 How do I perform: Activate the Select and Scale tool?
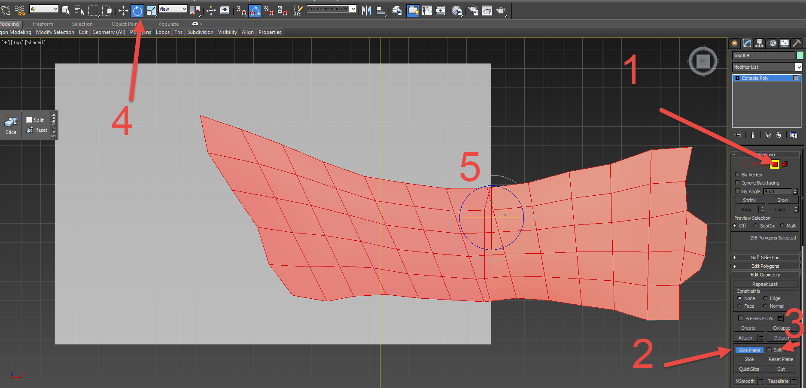(151, 11)
